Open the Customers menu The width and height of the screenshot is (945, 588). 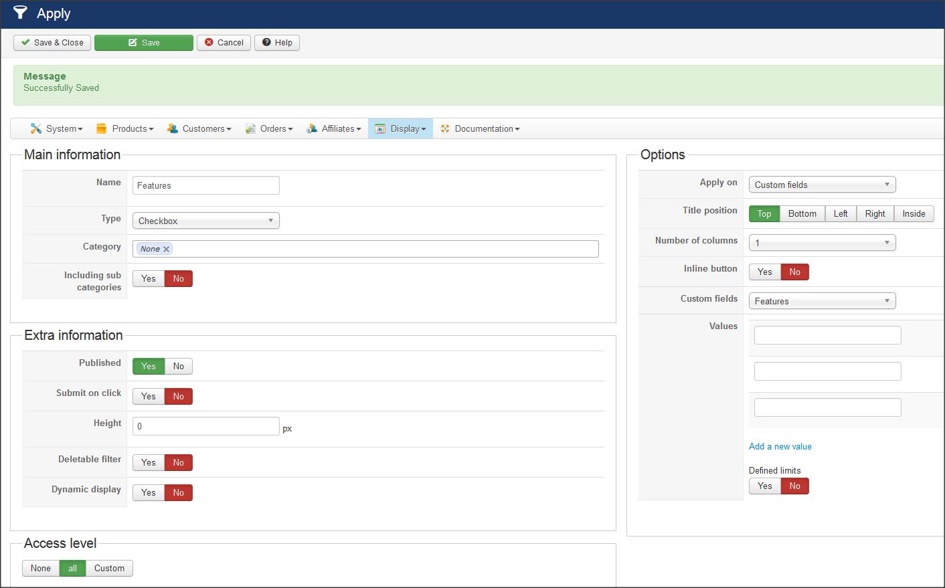point(199,128)
